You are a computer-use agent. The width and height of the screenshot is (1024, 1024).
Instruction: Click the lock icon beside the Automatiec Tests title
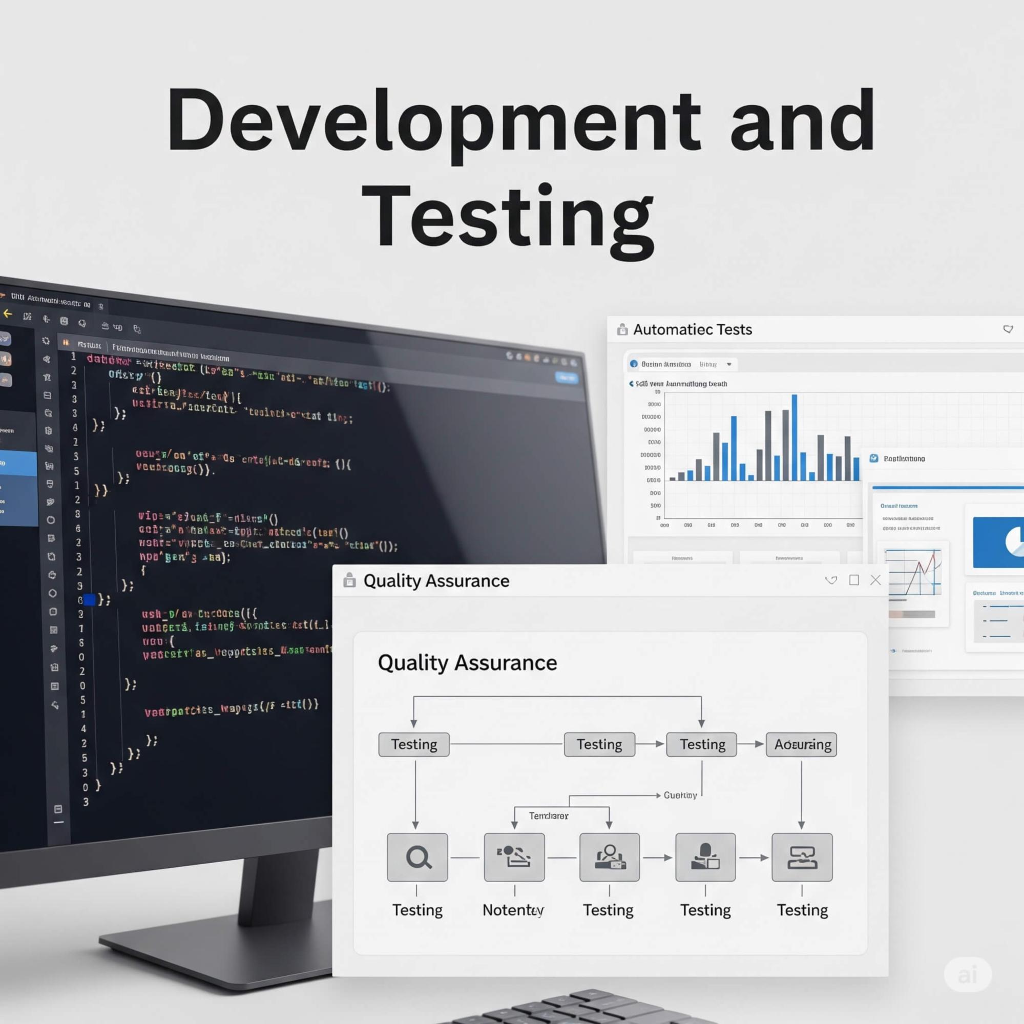point(622,329)
